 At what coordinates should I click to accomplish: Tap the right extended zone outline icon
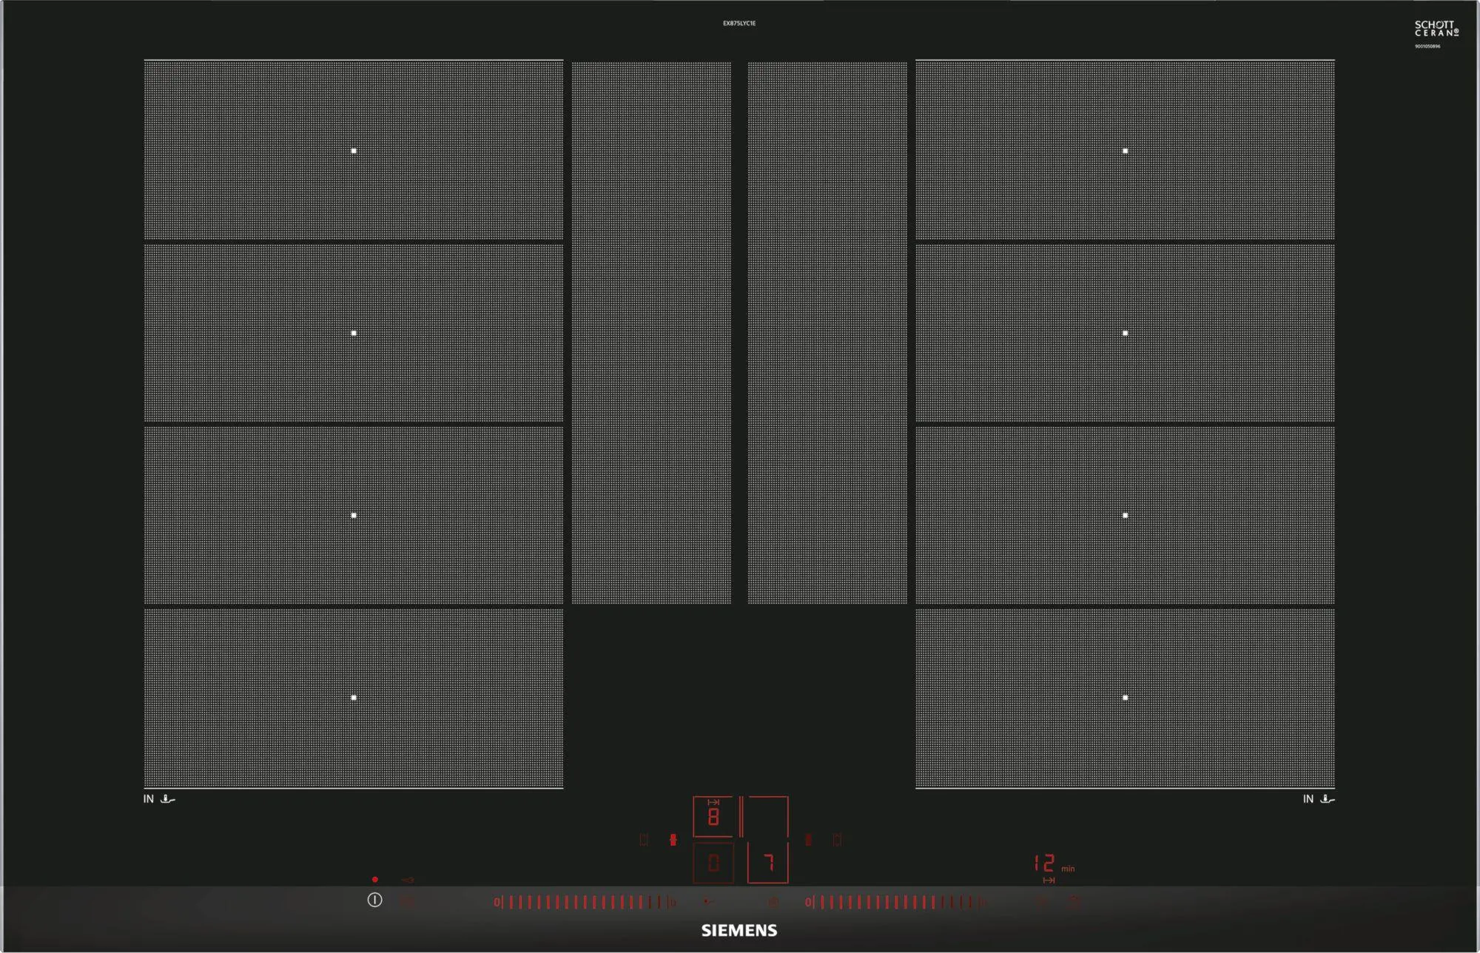pyautogui.click(x=837, y=840)
